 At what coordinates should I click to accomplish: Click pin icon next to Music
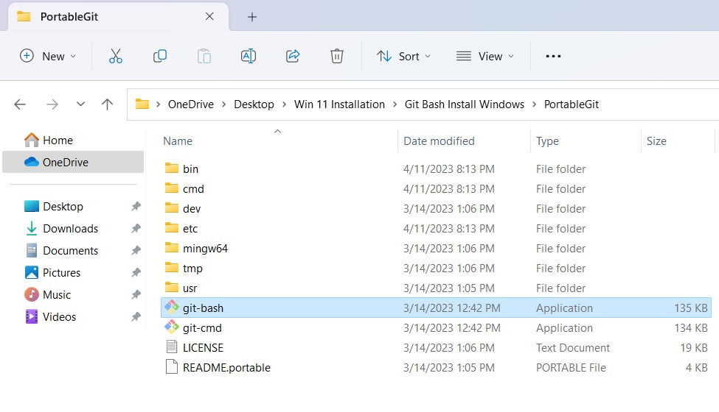[x=136, y=294]
